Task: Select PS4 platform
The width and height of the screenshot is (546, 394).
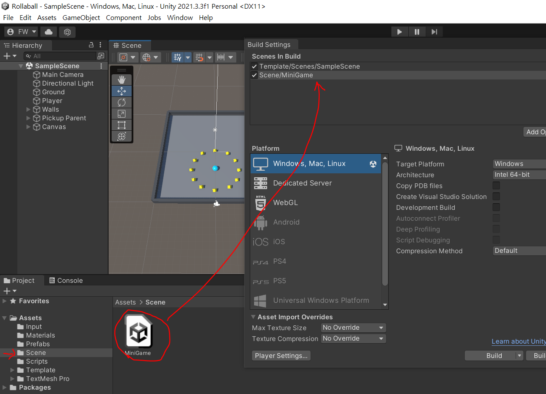Action: (316, 262)
